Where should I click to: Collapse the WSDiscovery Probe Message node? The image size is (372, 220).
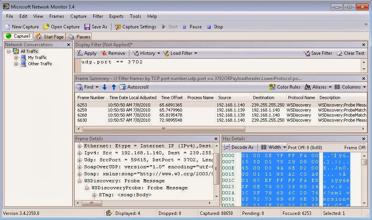79,181
